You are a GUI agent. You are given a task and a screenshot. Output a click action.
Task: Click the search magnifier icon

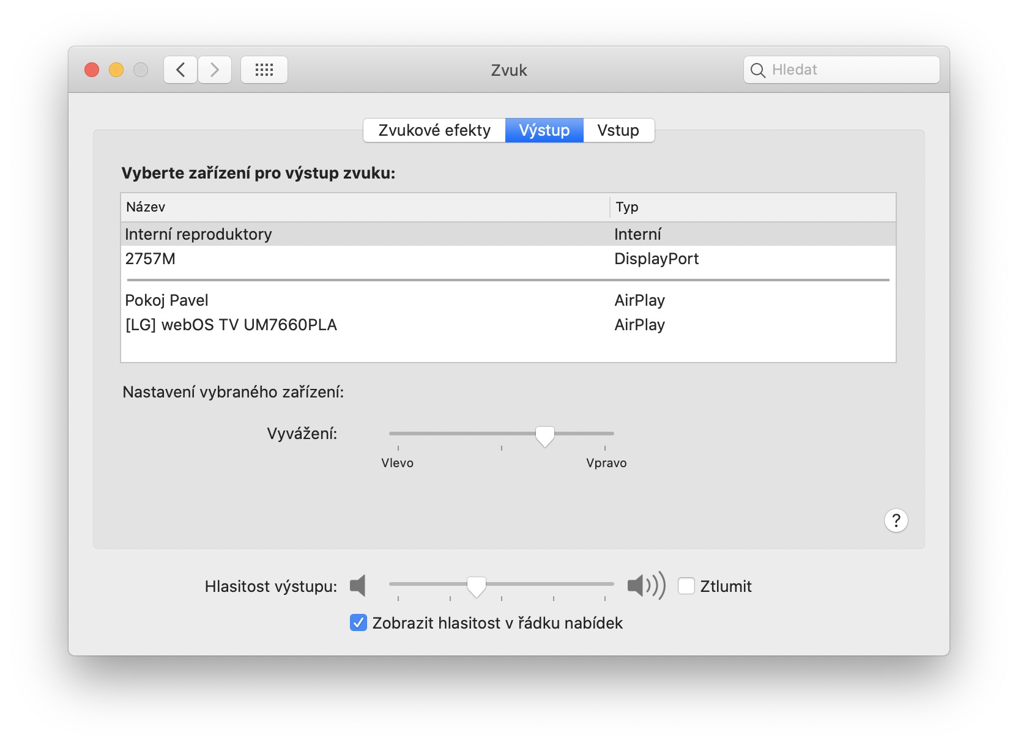tap(757, 70)
